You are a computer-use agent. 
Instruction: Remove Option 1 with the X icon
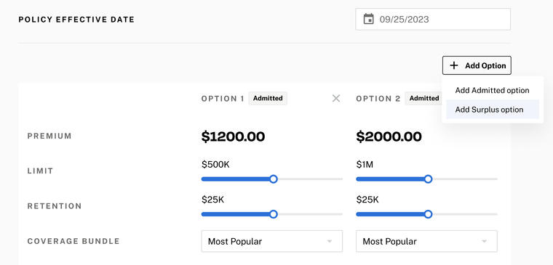tap(336, 99)
